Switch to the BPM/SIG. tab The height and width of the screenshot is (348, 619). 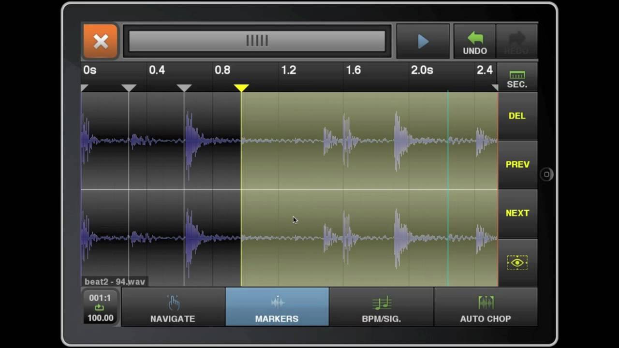pyautogui.click(x=382, y=307)
